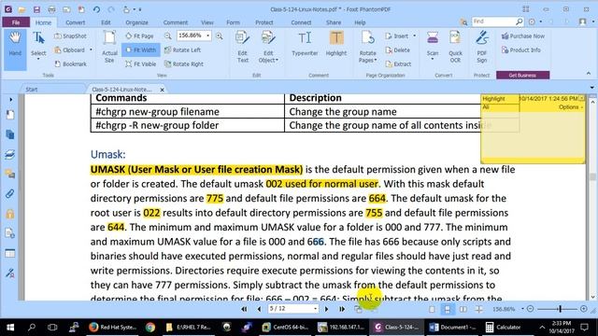
Task: Toggle Fit Visible view
Action: coord(141,64)
